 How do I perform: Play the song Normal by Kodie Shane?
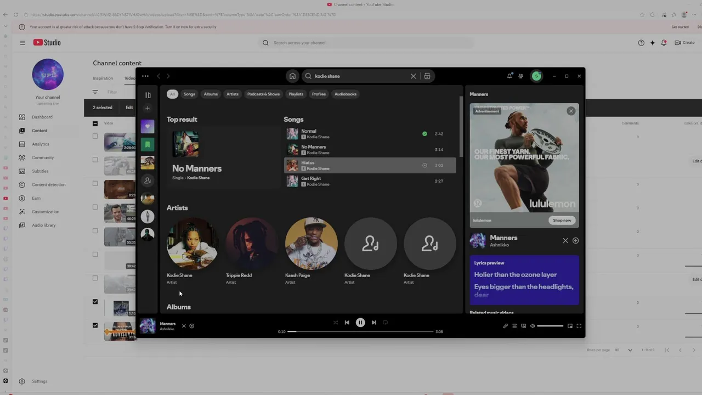tap(370, 134)
